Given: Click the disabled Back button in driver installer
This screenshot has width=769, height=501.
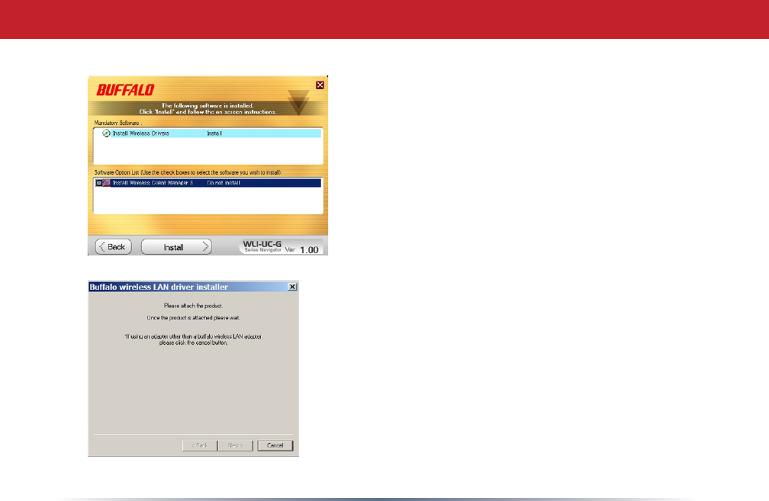Looking at the screenshot, I should [x=200, y=445].
